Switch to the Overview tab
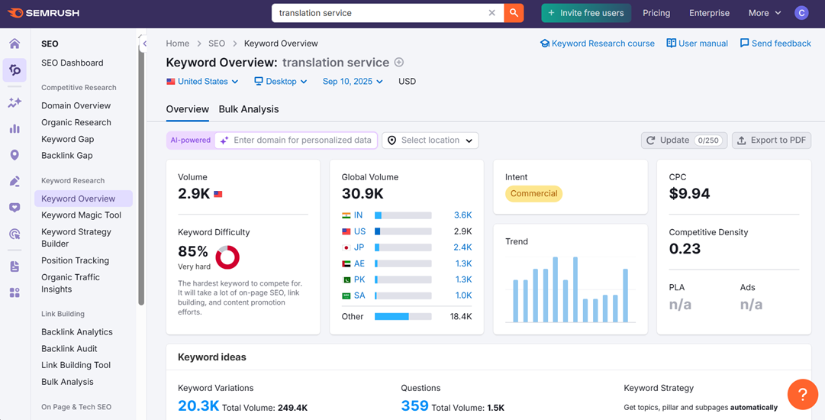This screenshot has height=420, width=825. click(x=187, y=109)
